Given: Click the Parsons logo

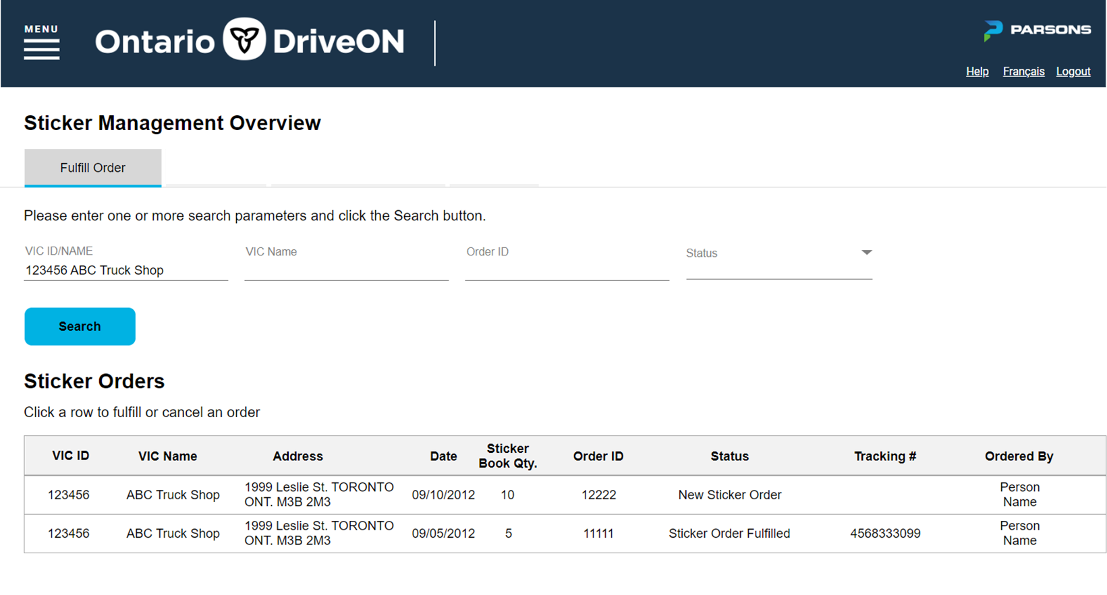Looking at the screenshot, I should pyautogui.click(x=1037, y=30).
